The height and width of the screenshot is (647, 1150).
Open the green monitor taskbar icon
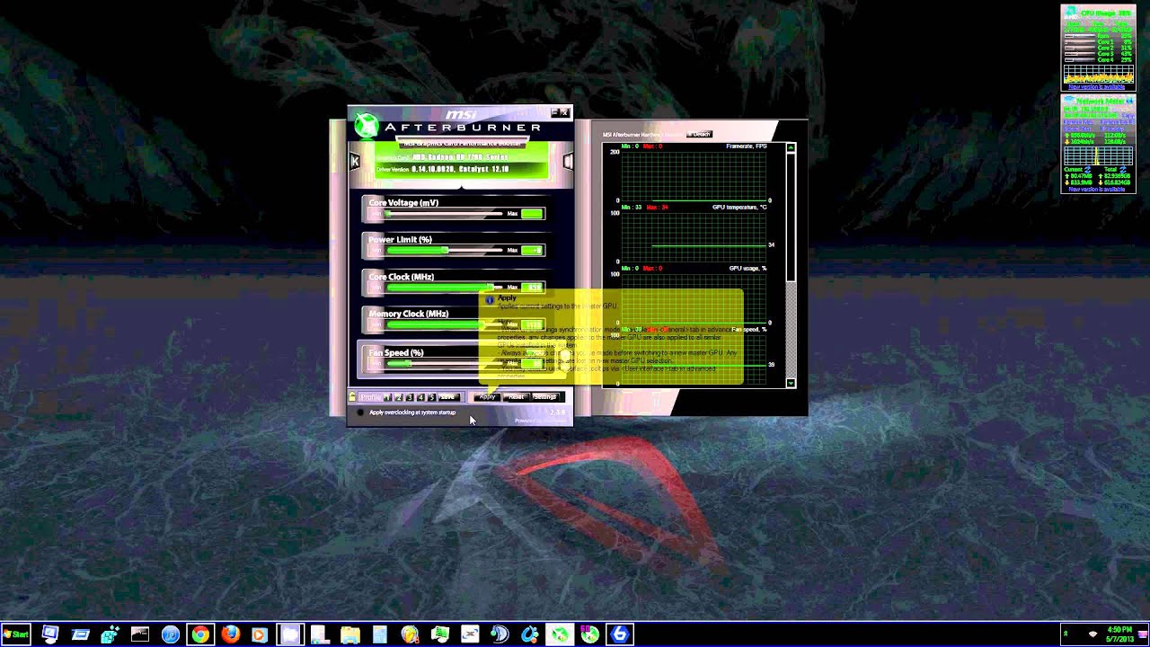[x=439, y=634]
